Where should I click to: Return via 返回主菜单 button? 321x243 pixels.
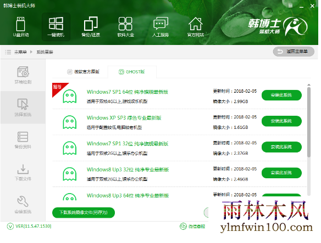294,52
